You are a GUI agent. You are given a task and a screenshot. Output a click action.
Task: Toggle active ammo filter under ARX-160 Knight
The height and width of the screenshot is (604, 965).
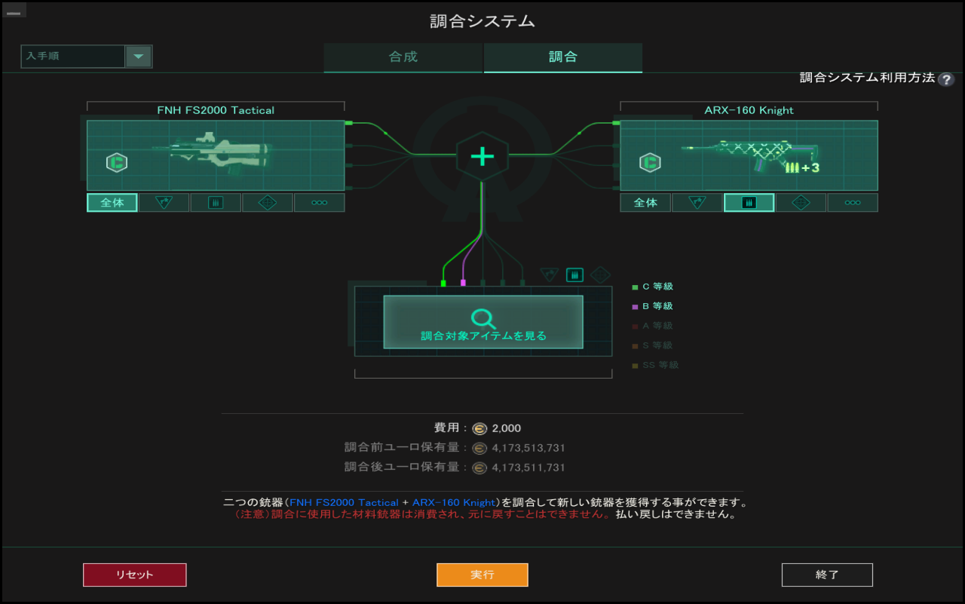[749, 203]
